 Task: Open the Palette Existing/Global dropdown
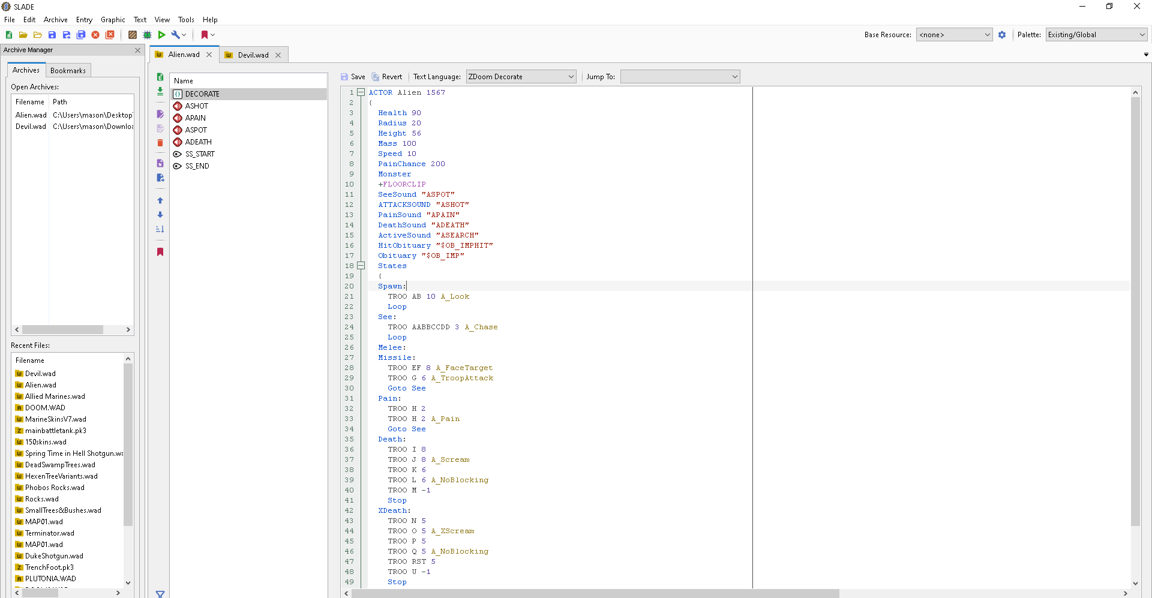click(x=1096, y=35)
